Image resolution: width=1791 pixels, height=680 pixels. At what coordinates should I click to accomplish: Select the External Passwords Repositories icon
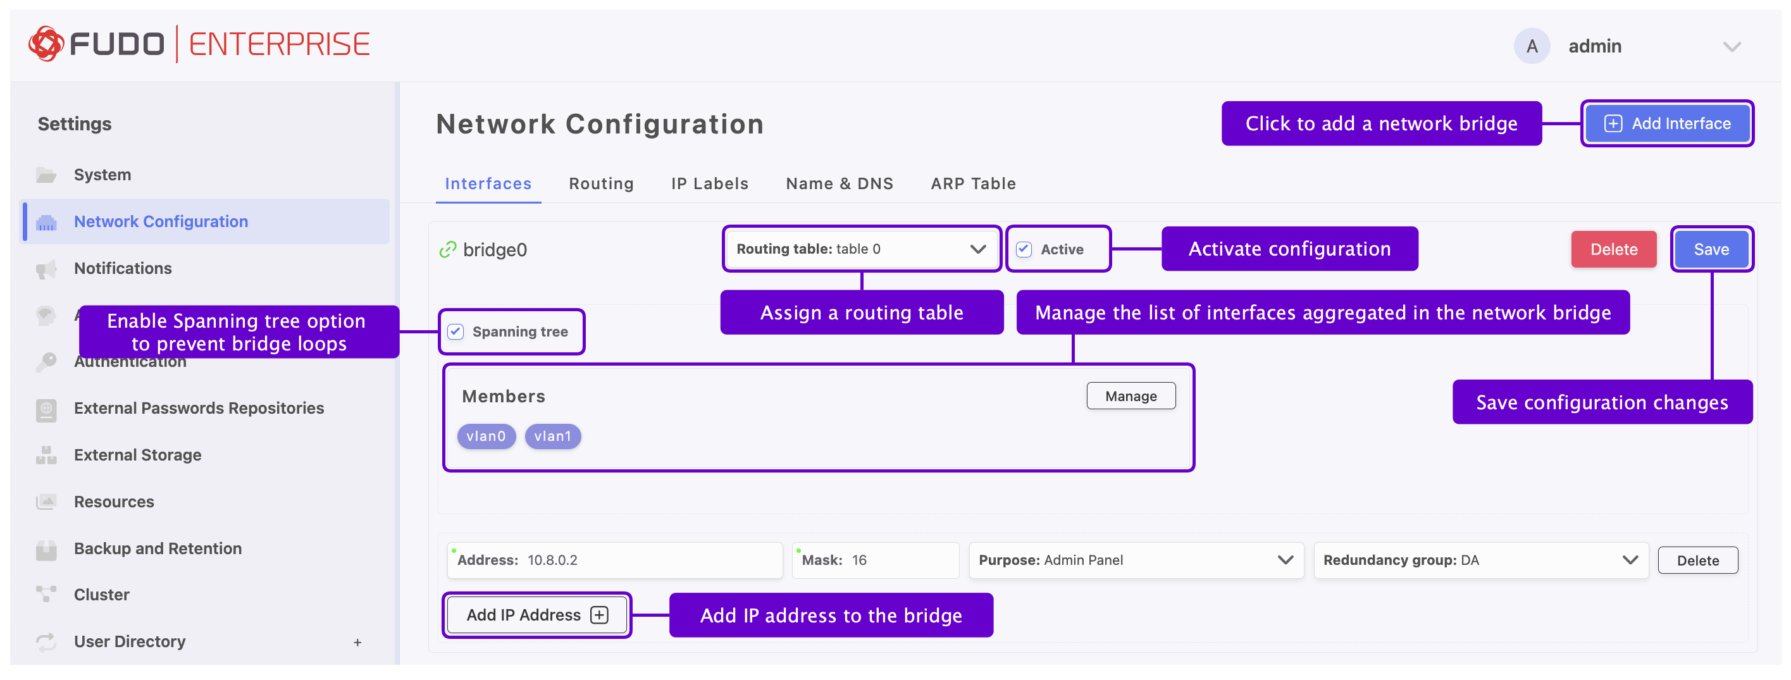[x=46, y=409]
